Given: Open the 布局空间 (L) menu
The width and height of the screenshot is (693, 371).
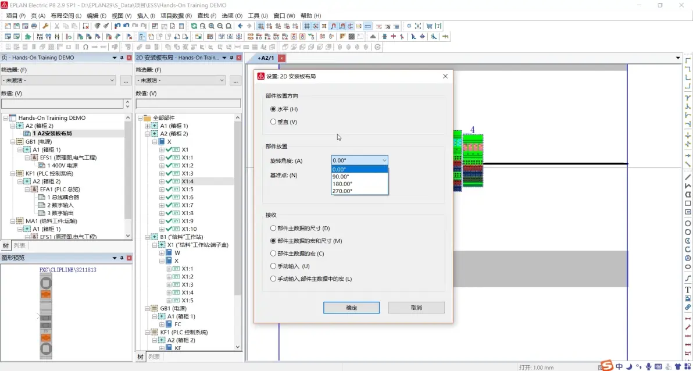Looking at the screenshot, I should coord(66,16).
